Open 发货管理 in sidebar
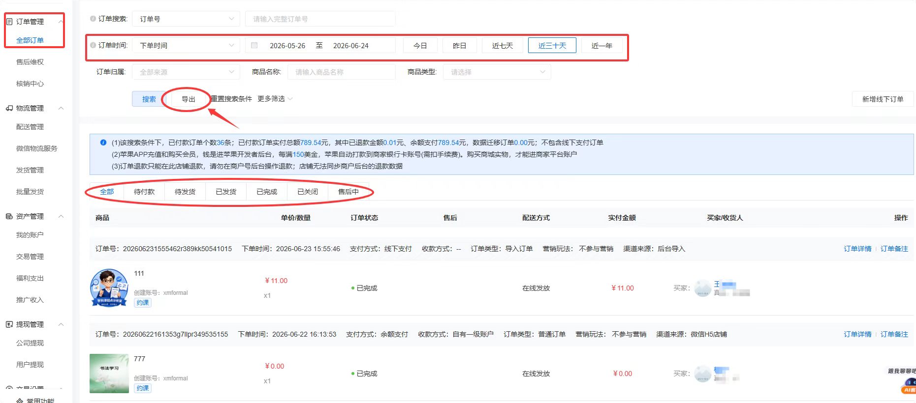 pyautogui.click(x=30, y=170)
